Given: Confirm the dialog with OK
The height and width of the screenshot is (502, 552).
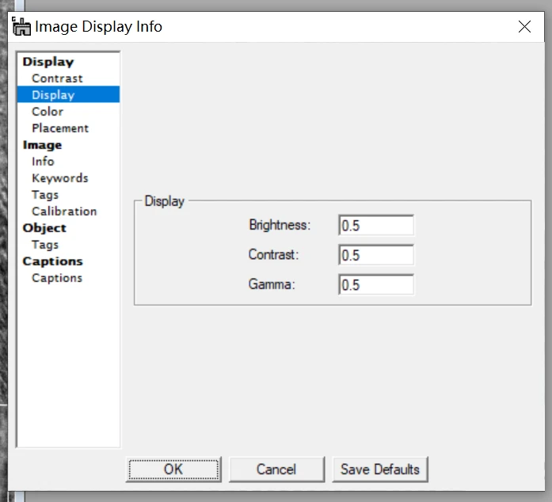Looking at the screenshot, I should (x=173, y=470).
